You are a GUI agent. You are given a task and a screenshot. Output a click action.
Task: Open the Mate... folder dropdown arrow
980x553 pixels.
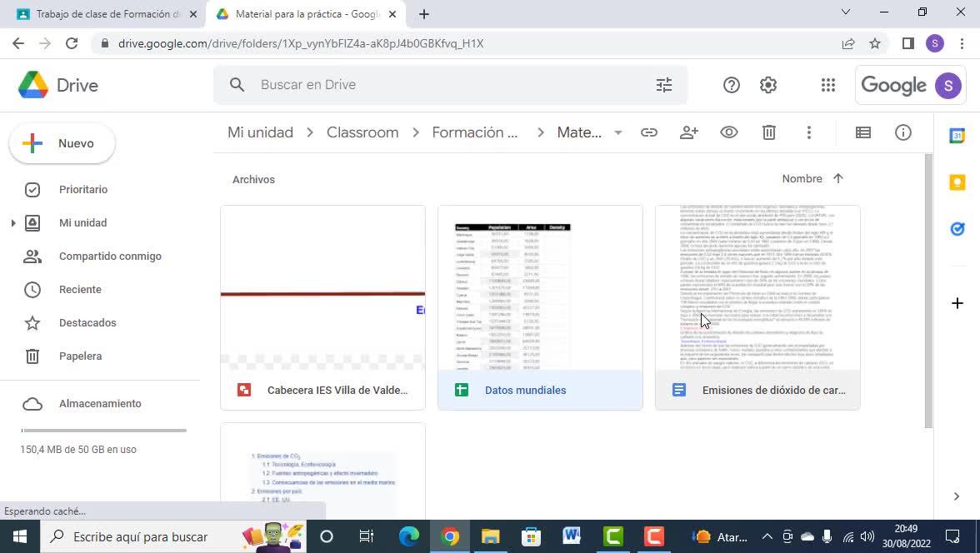[617, 132]
